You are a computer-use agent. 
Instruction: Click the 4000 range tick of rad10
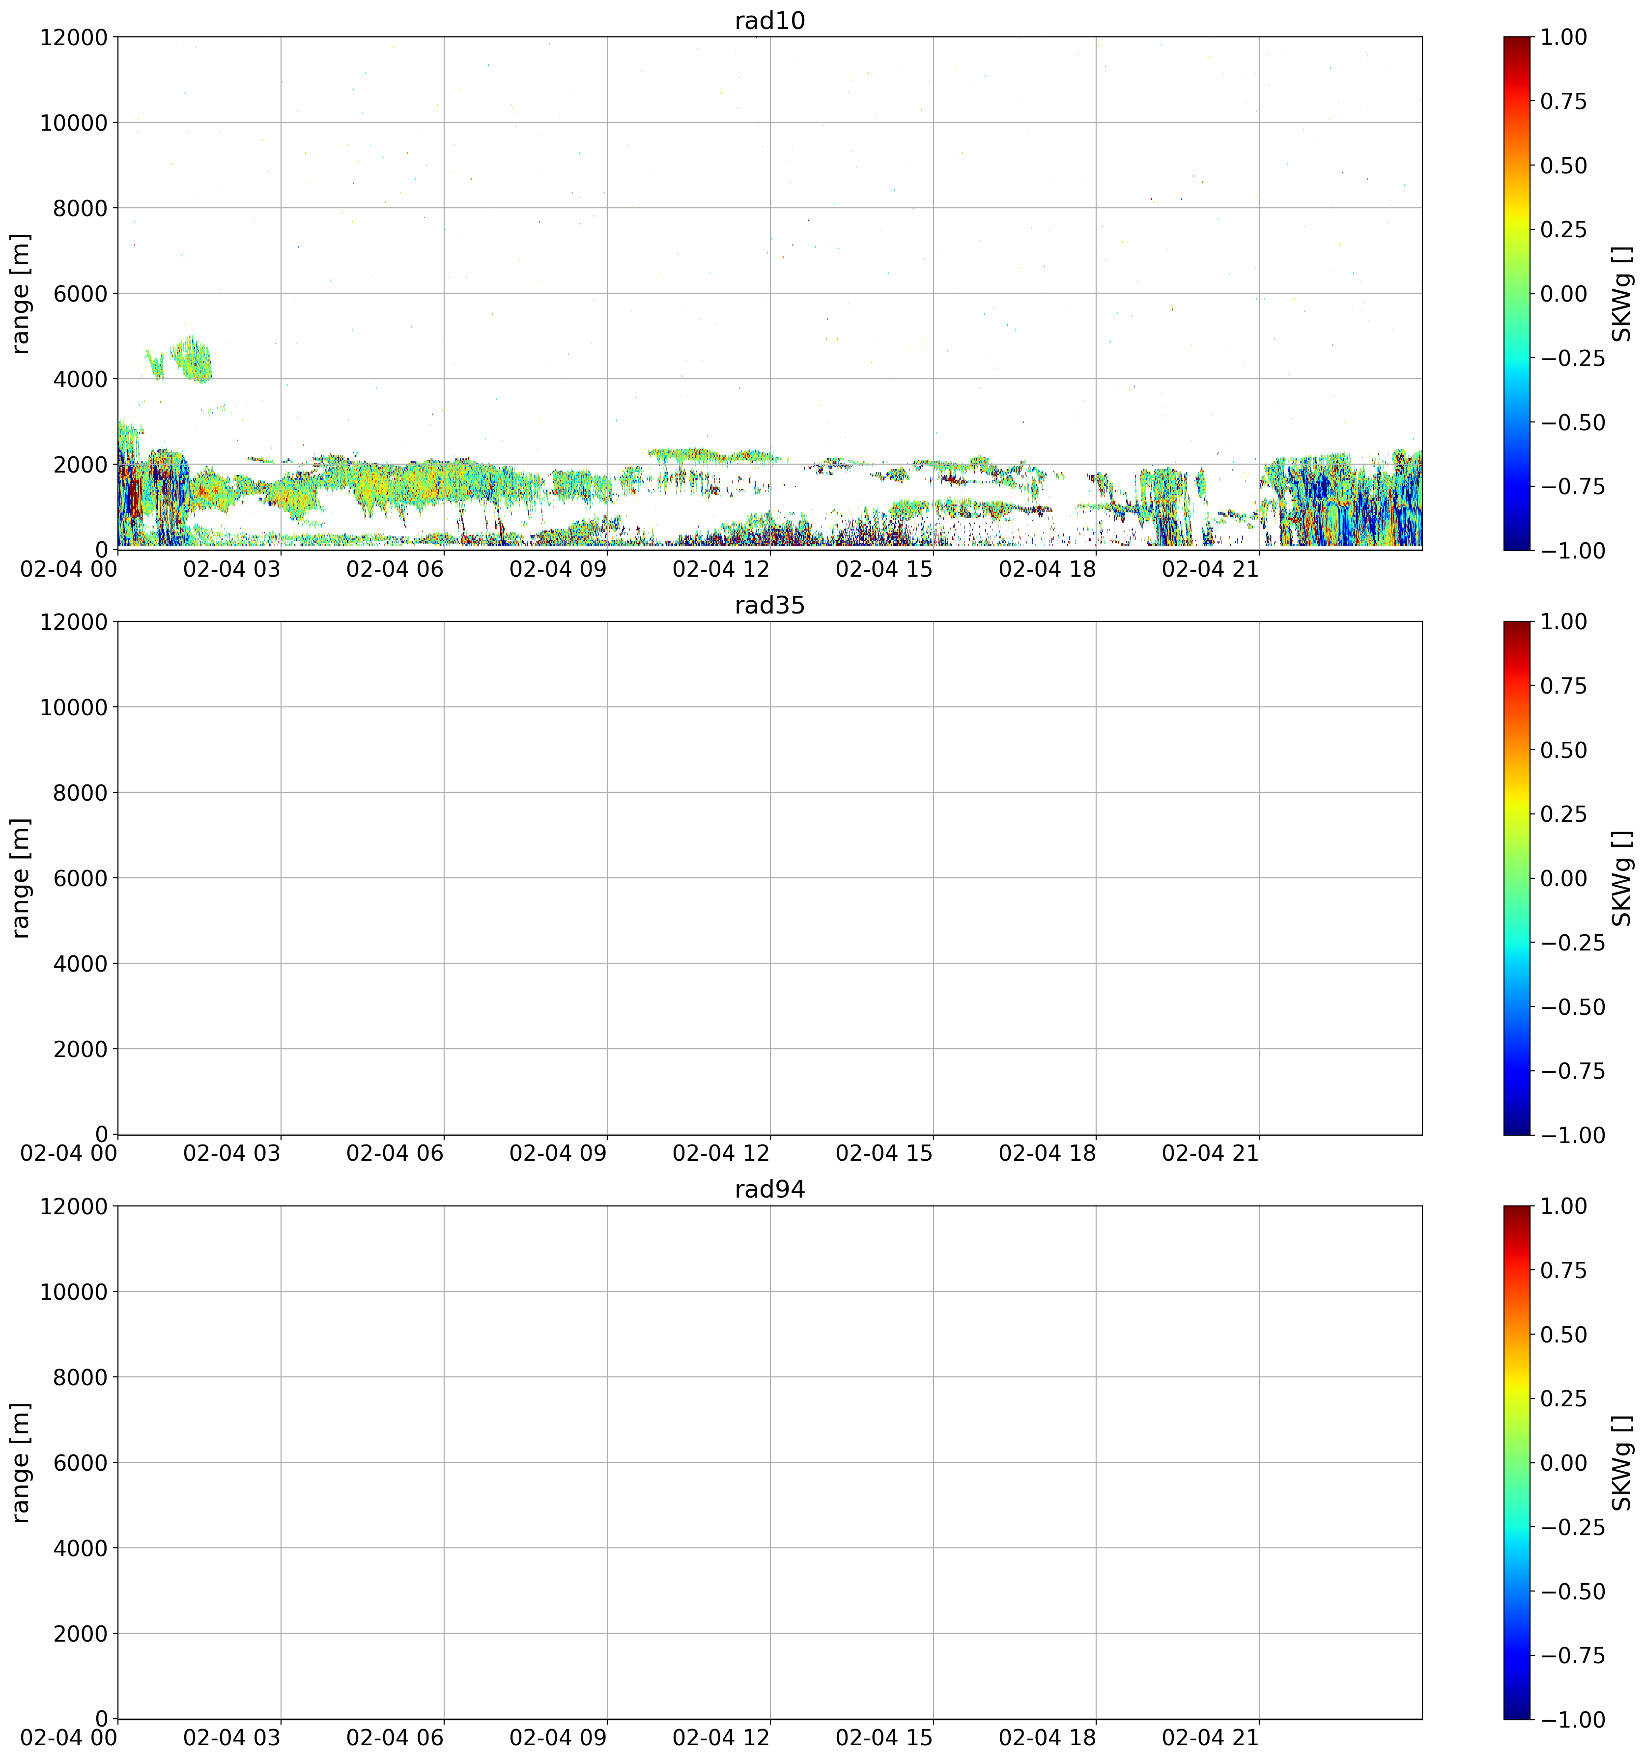(x=81, y=379)
